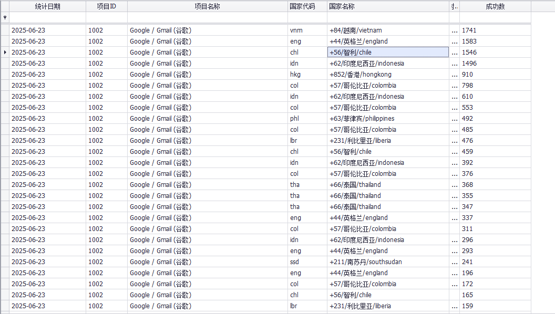Click the vnm country code cell
This screenshot has height=314, width=555.
tap(307, 30)
